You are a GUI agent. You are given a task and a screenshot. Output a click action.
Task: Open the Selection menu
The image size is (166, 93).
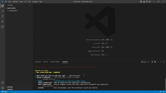(15, 2)
